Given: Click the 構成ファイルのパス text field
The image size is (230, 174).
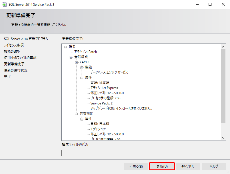Looking at the screenshot, I should (x=144, y=153).
